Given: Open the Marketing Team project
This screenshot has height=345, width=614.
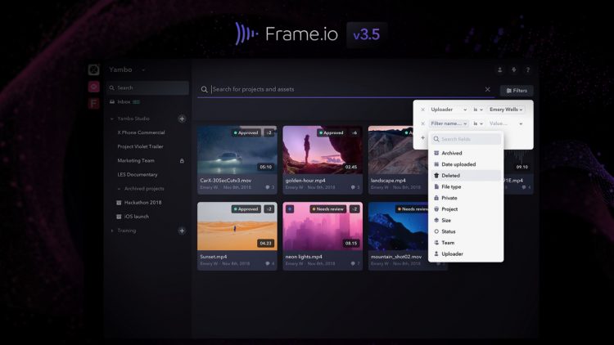Looking at the screenshot, I should click(136, 161).
